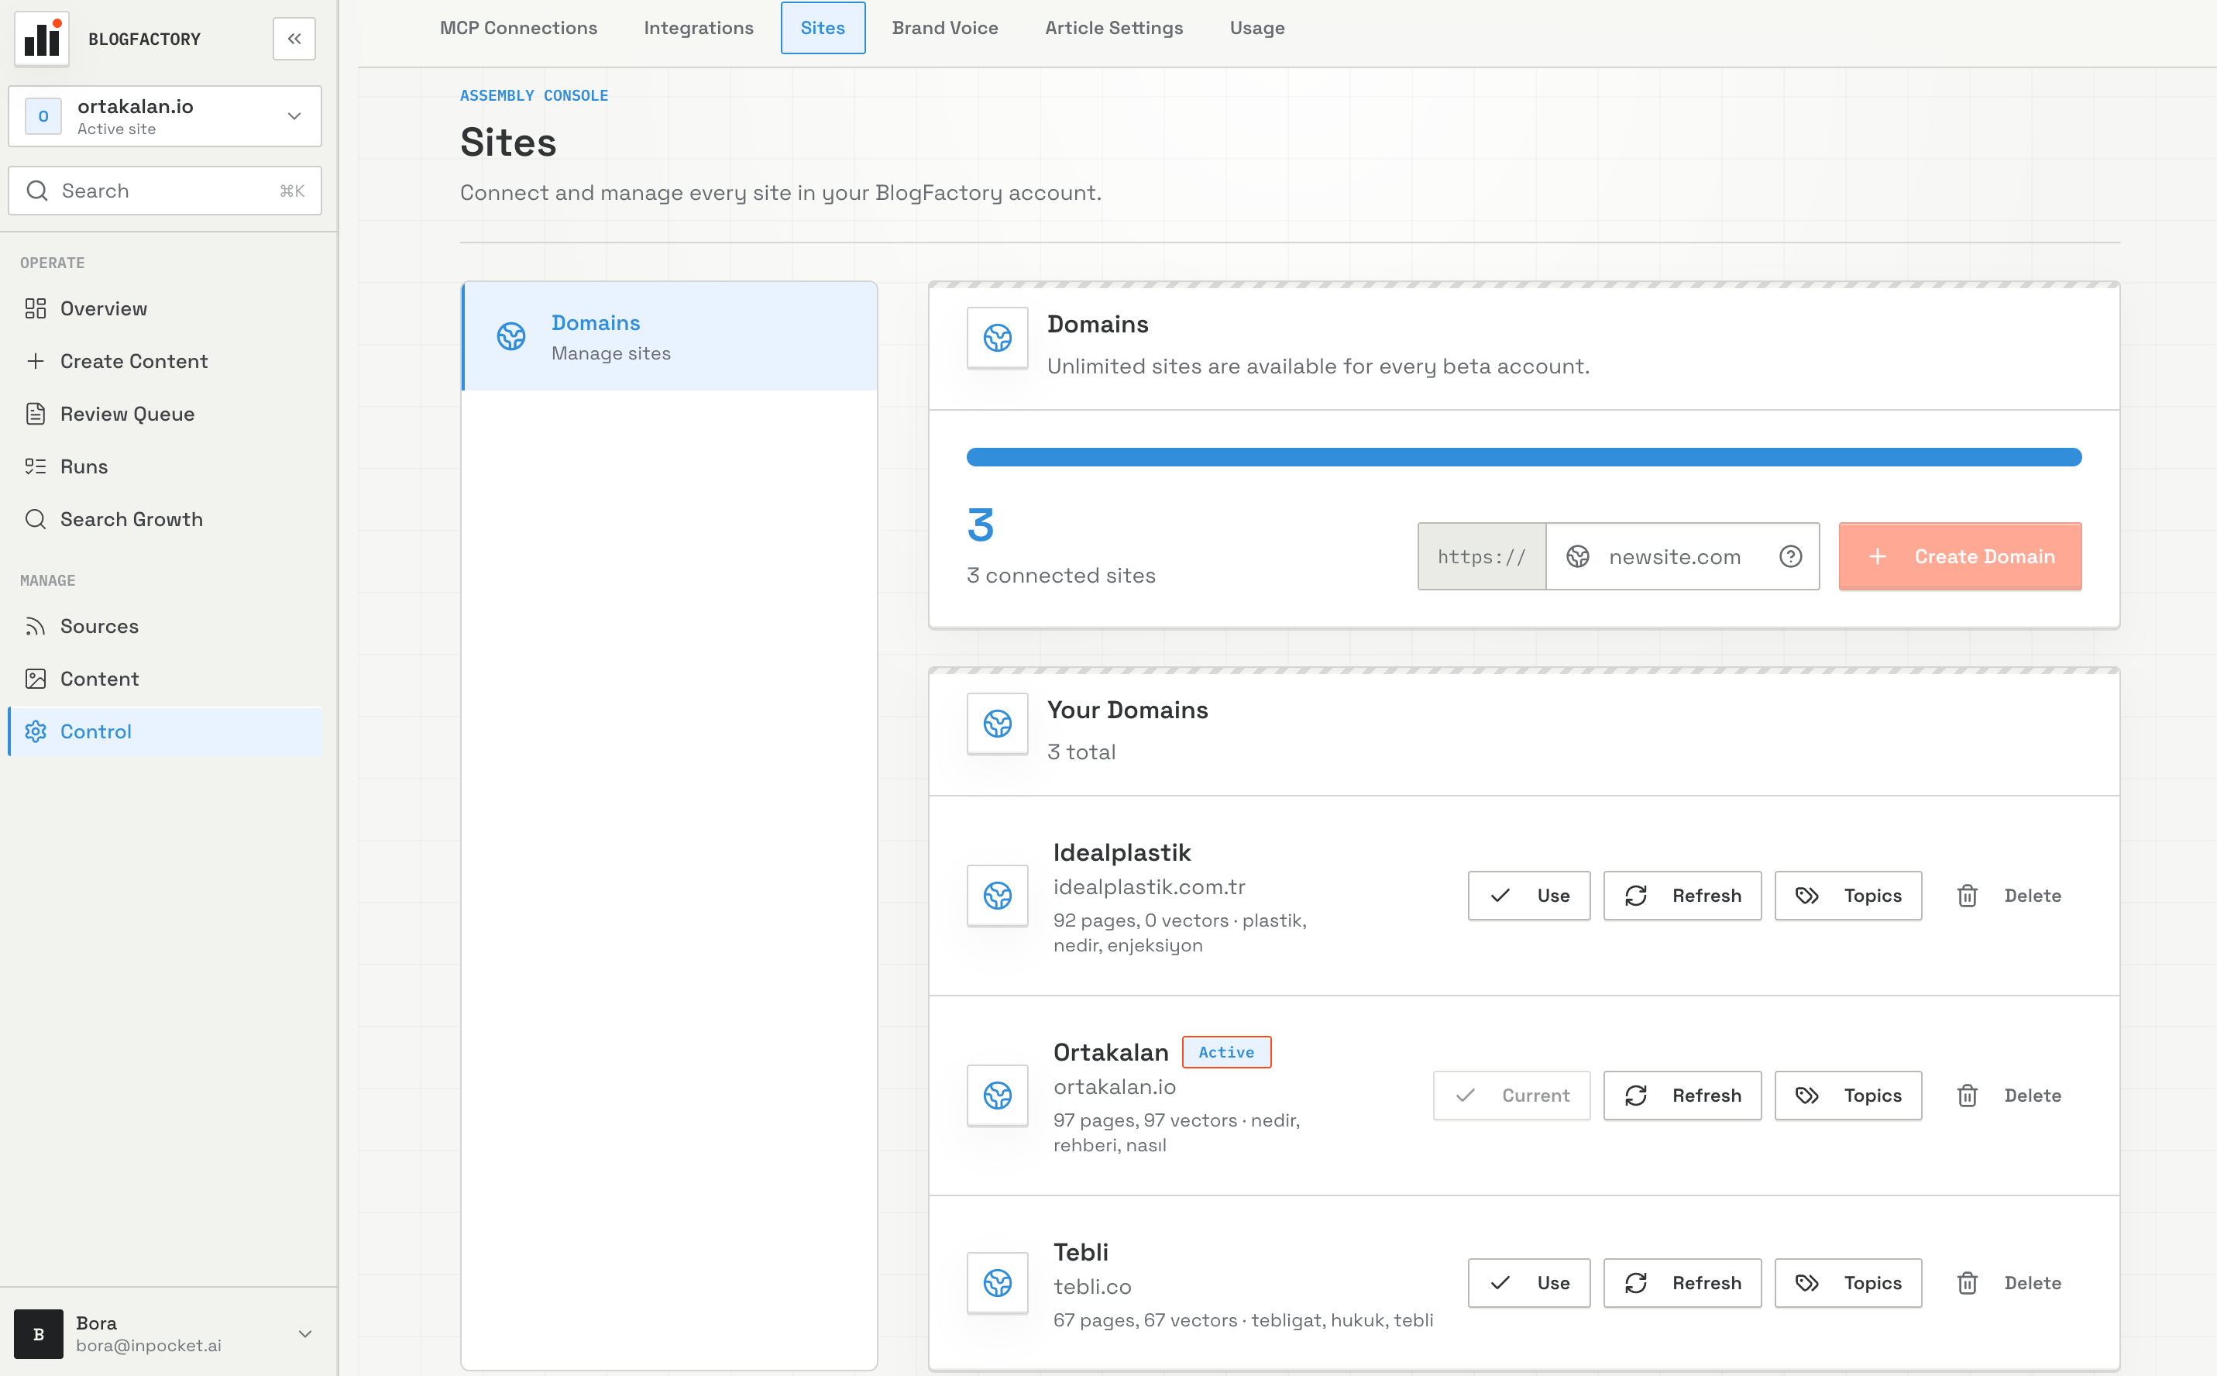2217x1376 pixels.
Task: Open Sources in the Manage section
Action: point(165,626)
